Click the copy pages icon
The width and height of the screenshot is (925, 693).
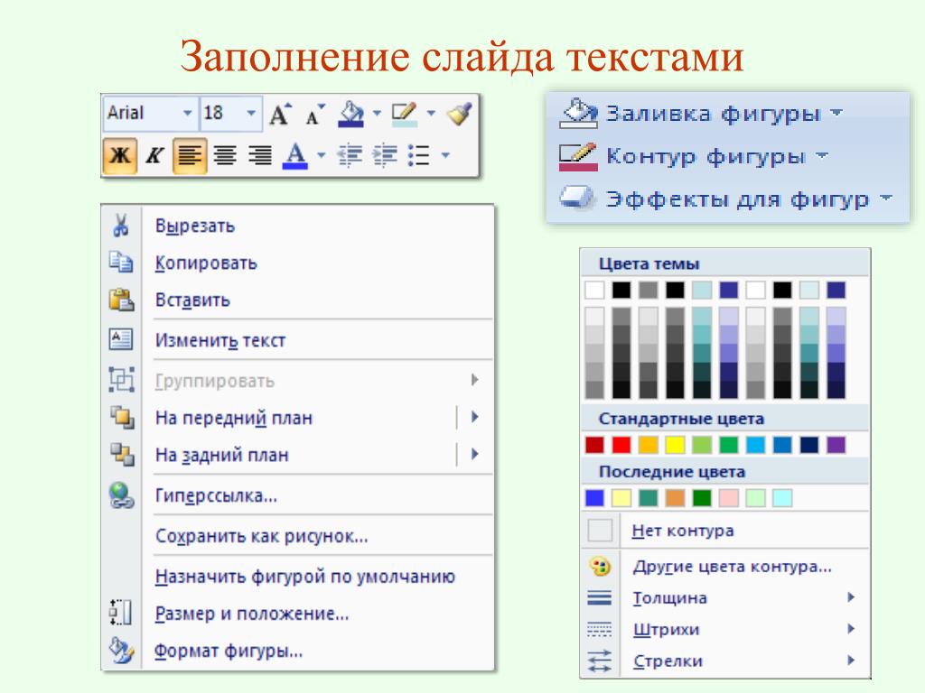click(121, 263)
